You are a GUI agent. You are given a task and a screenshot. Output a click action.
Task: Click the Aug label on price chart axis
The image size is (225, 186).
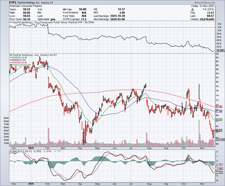[x=149, y=148]
